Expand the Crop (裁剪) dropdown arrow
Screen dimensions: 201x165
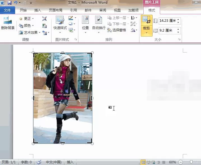146,33
